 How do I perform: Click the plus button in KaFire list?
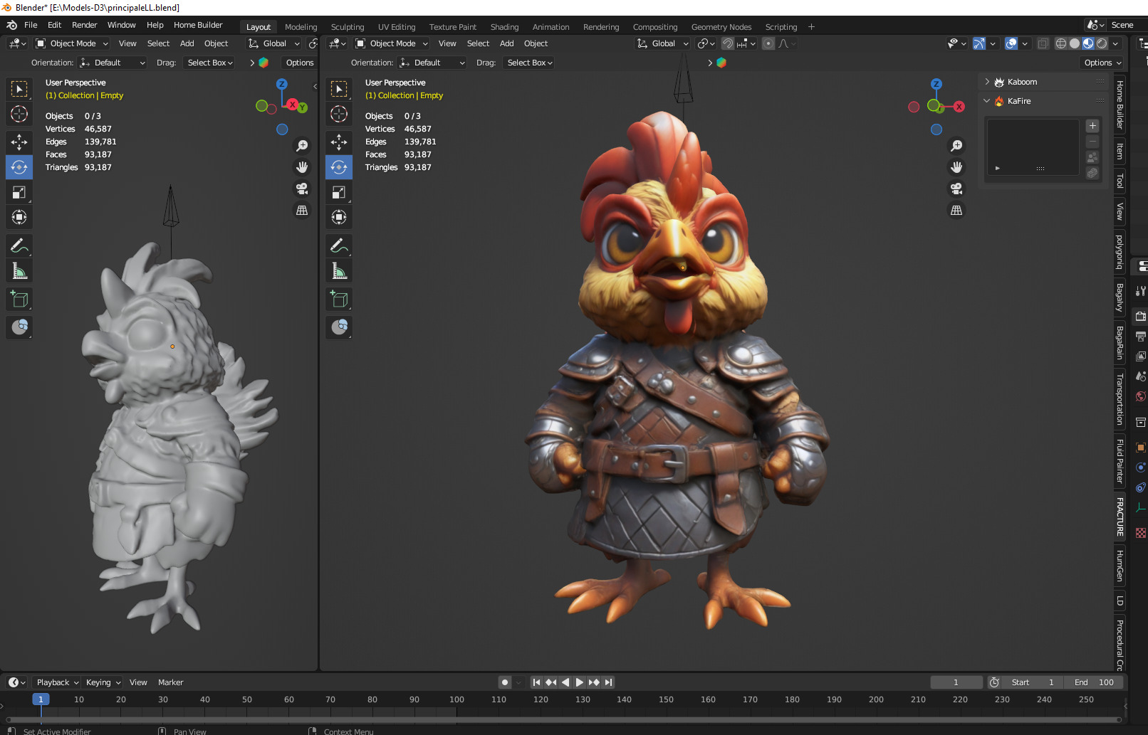(1092, 126)
